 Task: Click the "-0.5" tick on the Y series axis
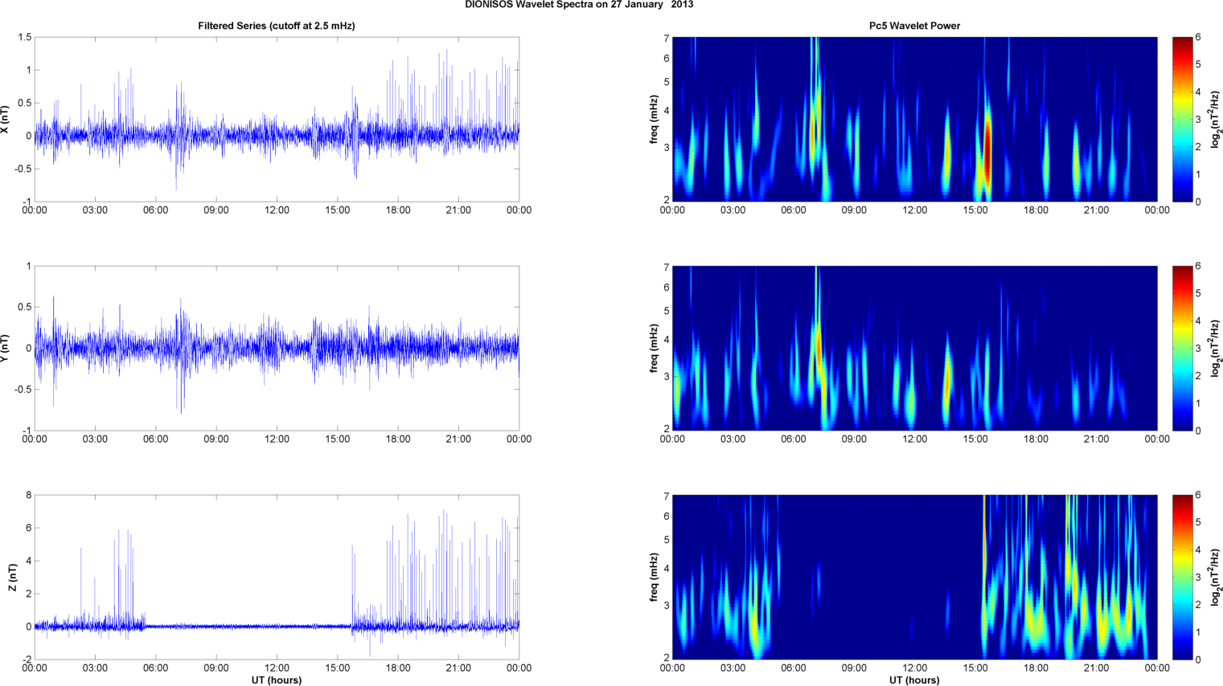tap(23, 390)
